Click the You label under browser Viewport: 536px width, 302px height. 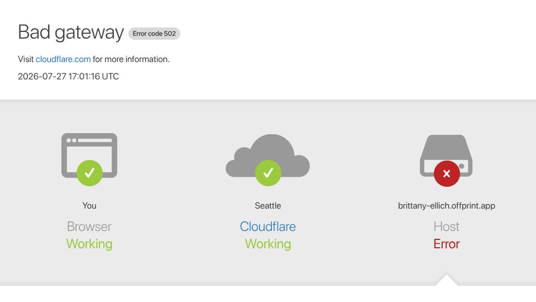point(89,206)
